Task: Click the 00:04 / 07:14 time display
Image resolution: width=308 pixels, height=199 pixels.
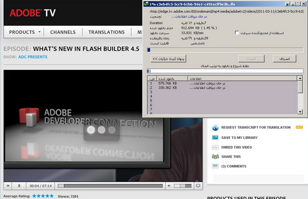Action: click(40, 186)
